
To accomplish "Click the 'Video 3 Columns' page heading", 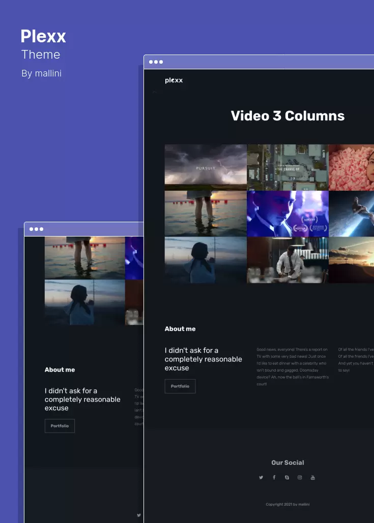I will coord(287,116).
